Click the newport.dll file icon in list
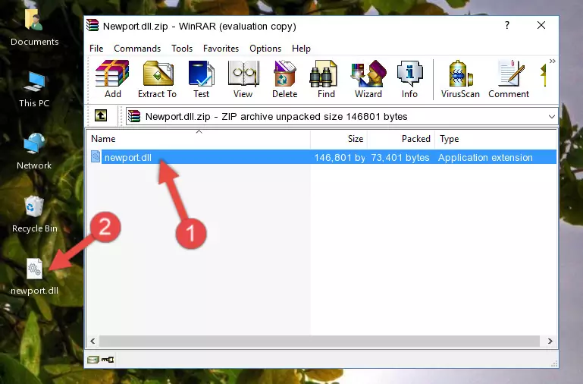Image resolution: width=583 pixels, height=384 pixels. click(96, 156)
